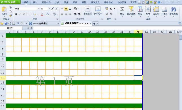Open the Insert ribbon tab
Image resolution: width=182 pixels, height=110 pixels.
(x=35, y=2)
